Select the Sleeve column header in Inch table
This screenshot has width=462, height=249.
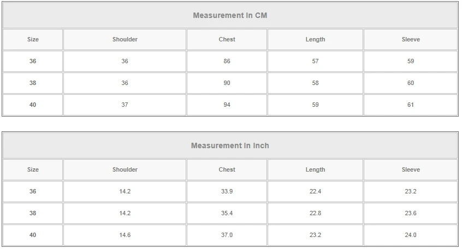tap(411, 169)
